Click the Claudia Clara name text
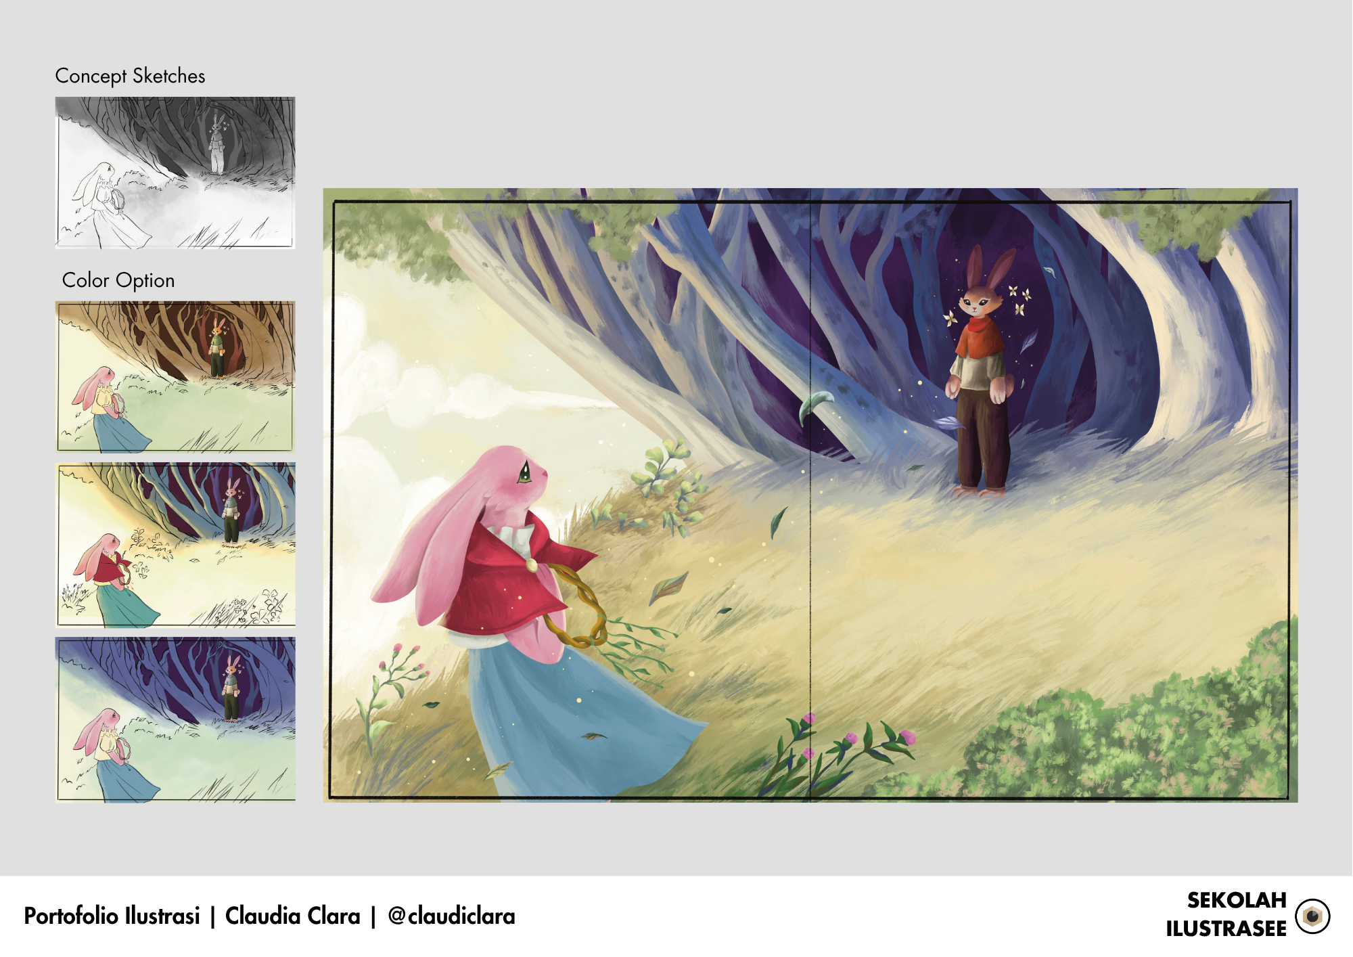Screen dimensions: 1353x957 tap(292, 916)
